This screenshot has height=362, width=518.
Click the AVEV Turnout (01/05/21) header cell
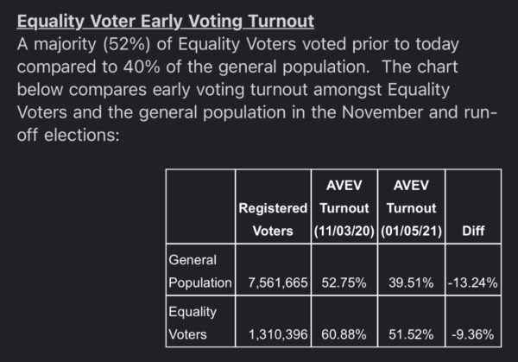[411, 206]
